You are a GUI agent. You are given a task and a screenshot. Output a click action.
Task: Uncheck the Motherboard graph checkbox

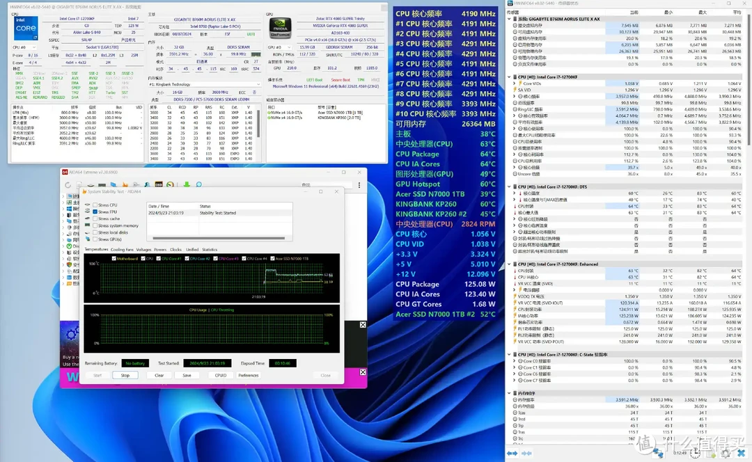pyautogui.click(x=113, y=258)
